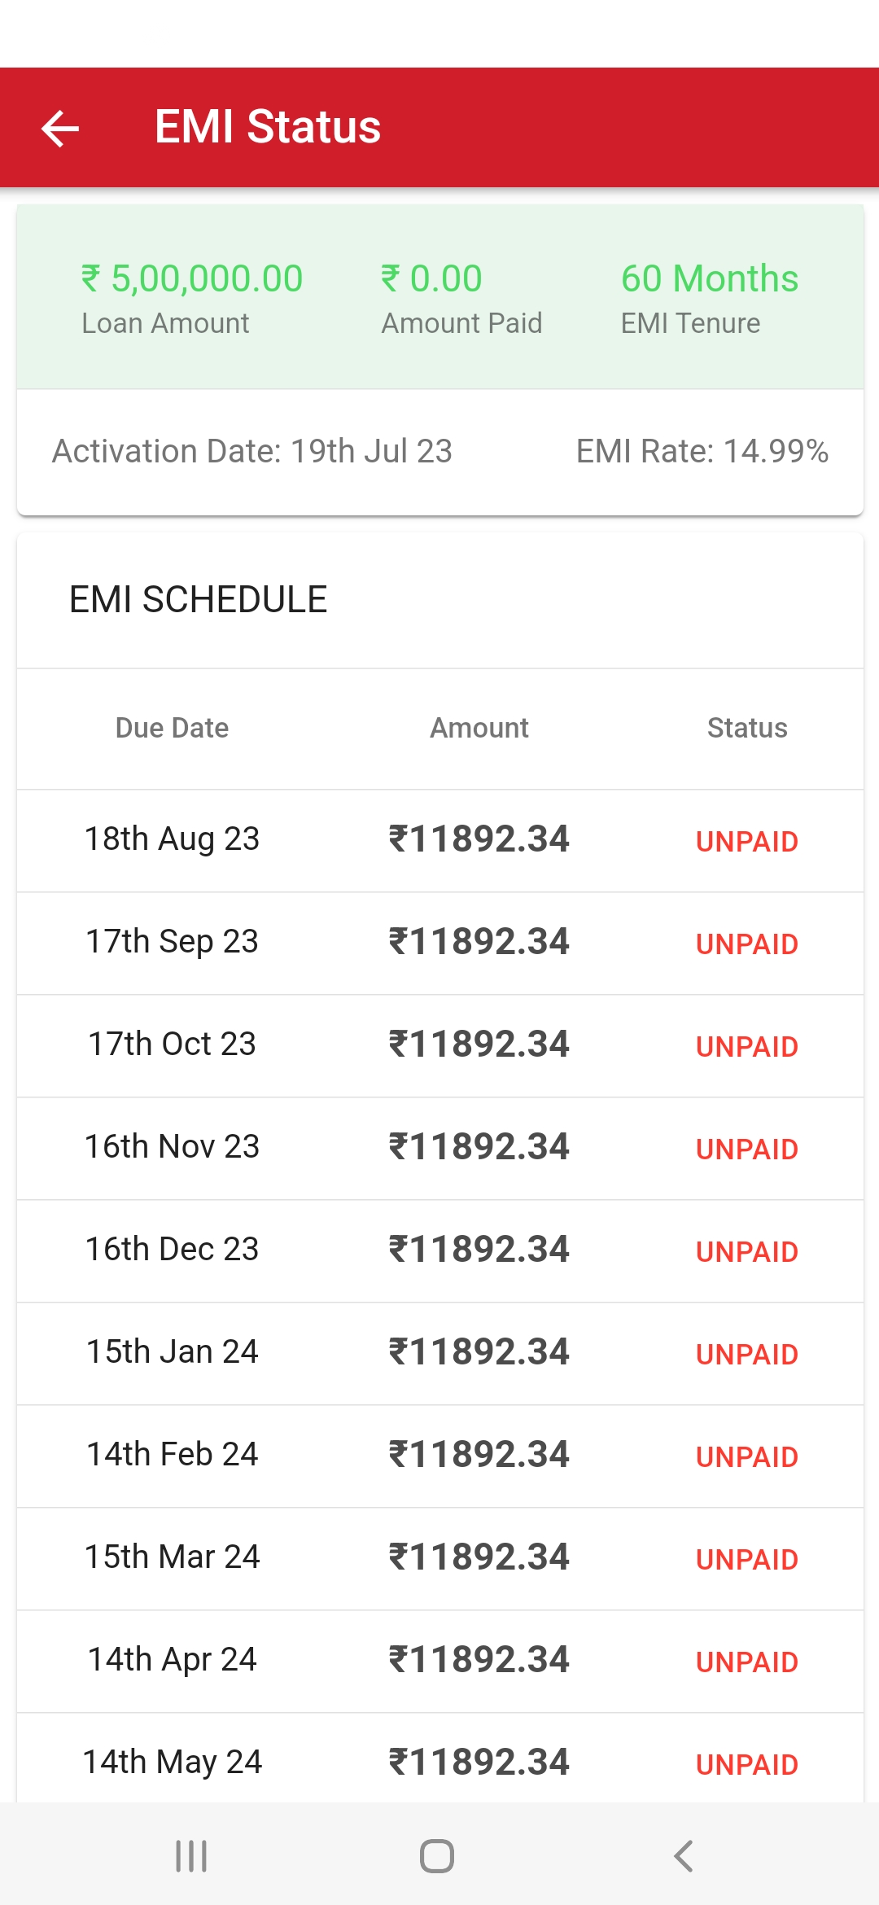Tap UNPAID status for 14th May 24
Image resolution: width=879 pixels, height=1905 pixels.
pos(746,1765)
